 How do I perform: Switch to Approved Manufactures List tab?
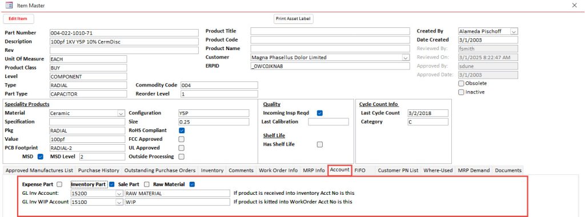(x=39, y=170)
